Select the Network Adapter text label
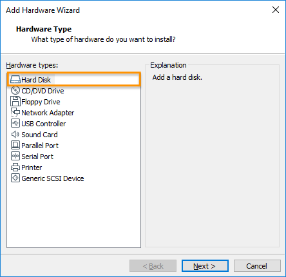Screen dimensions: 286x277 (48, 113)
